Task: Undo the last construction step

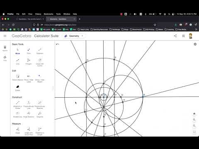Action: point(58,44)
